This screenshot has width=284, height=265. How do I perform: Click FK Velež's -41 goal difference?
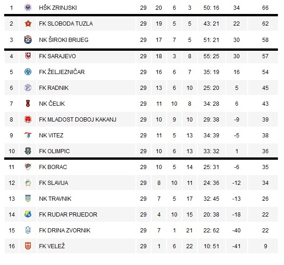click(x=237, y=246)
